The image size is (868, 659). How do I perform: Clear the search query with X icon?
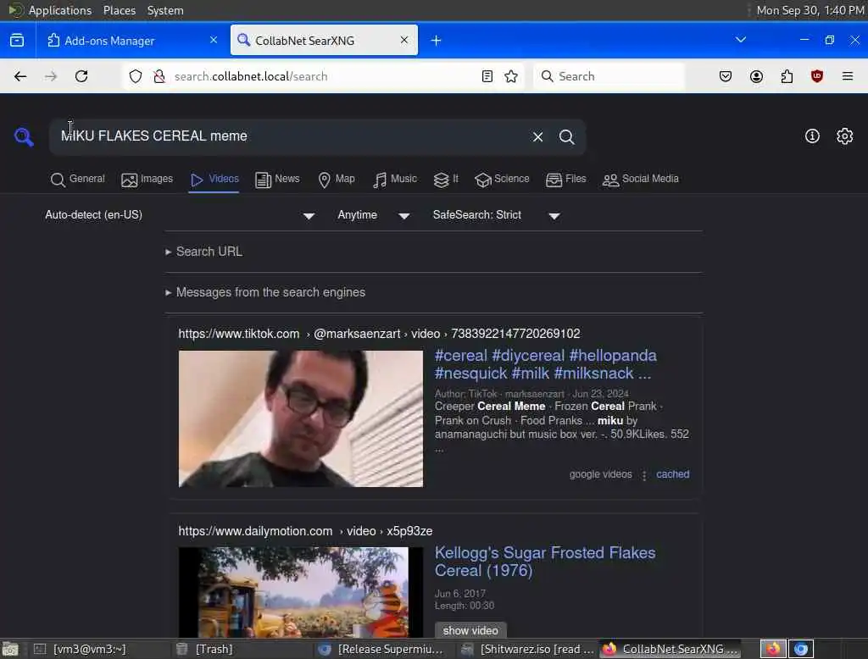click(537, 136)
